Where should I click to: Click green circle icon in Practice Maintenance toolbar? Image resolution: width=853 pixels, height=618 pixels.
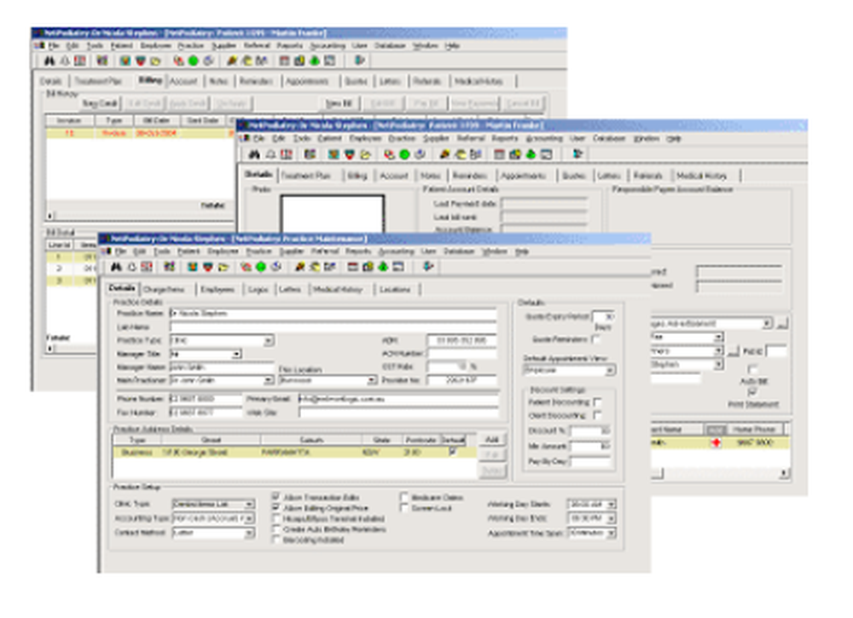click(260, 267)
